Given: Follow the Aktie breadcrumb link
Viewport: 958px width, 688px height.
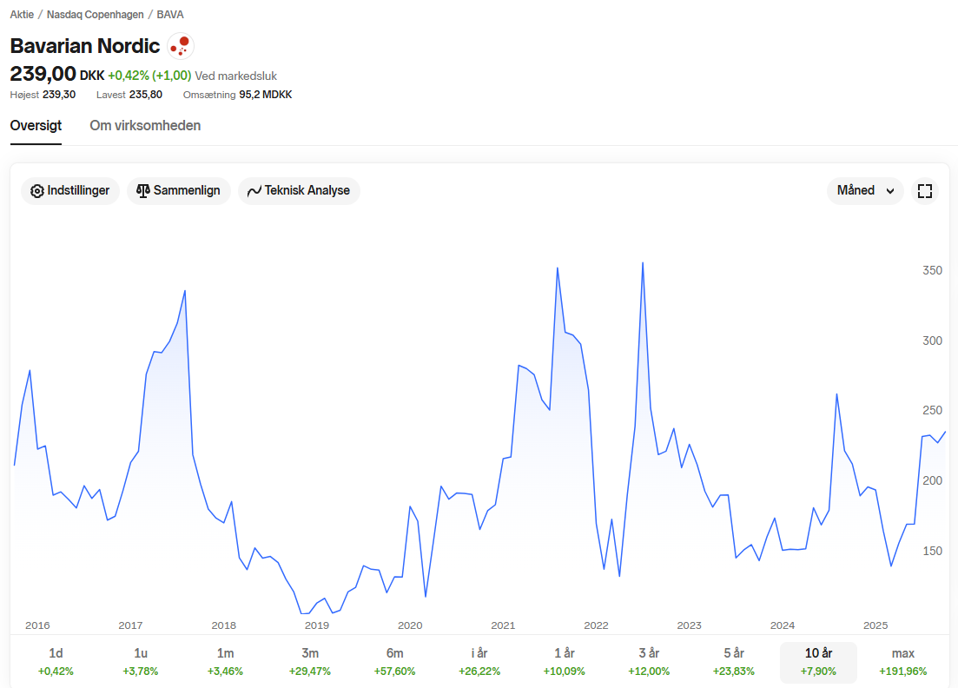Looking at the screenshot, I should point(22,15).
